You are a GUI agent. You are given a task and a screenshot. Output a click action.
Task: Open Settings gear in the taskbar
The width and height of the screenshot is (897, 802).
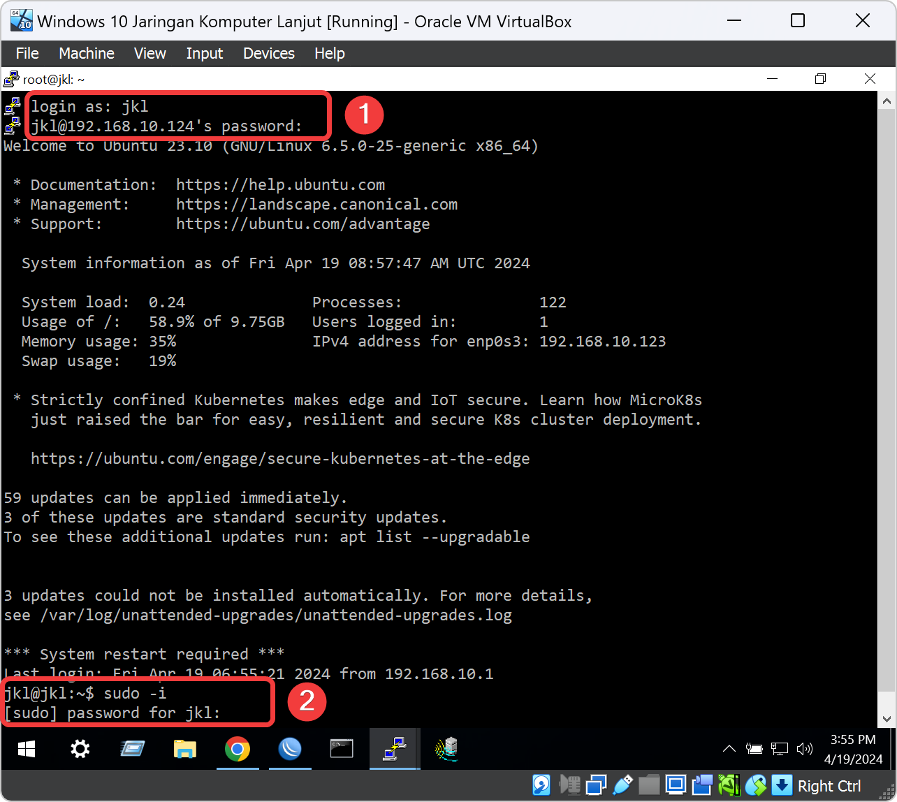(x=80, y=750)
